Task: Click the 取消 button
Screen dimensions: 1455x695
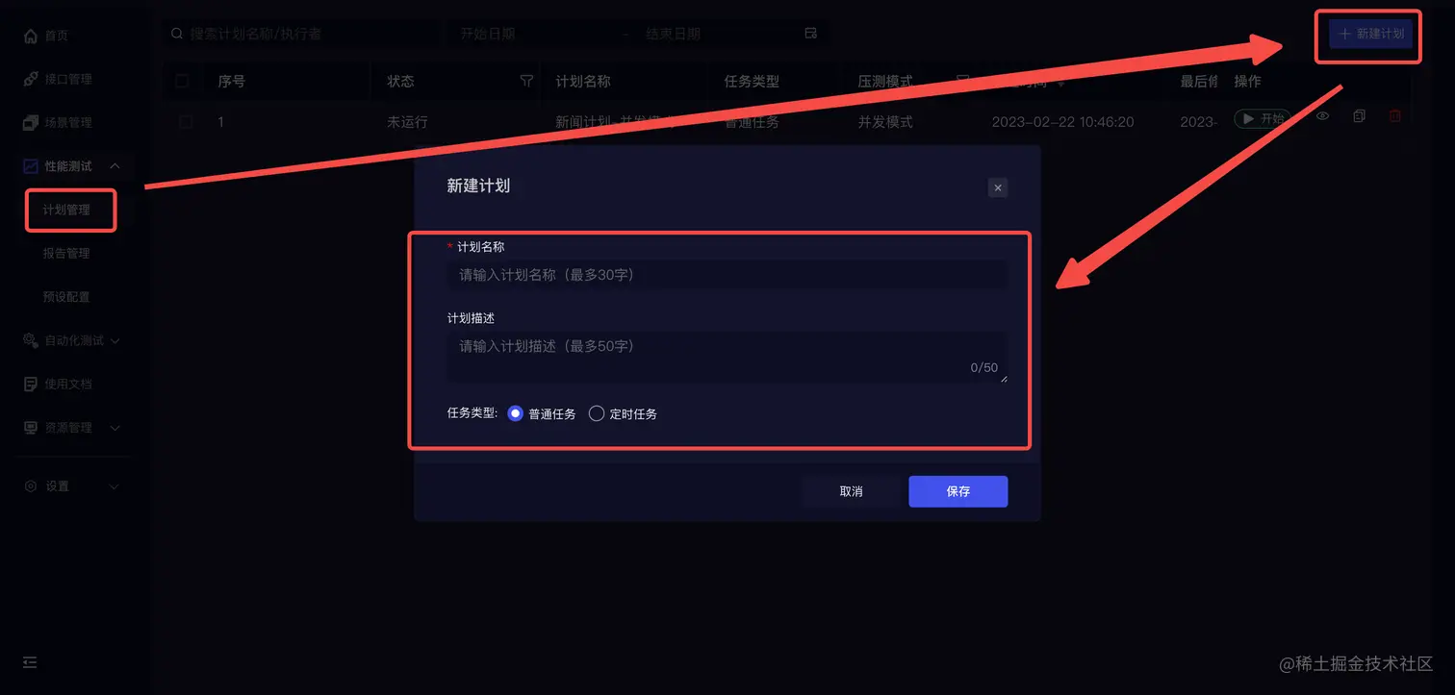Action: pyautogui.click(x=852, y=491)
